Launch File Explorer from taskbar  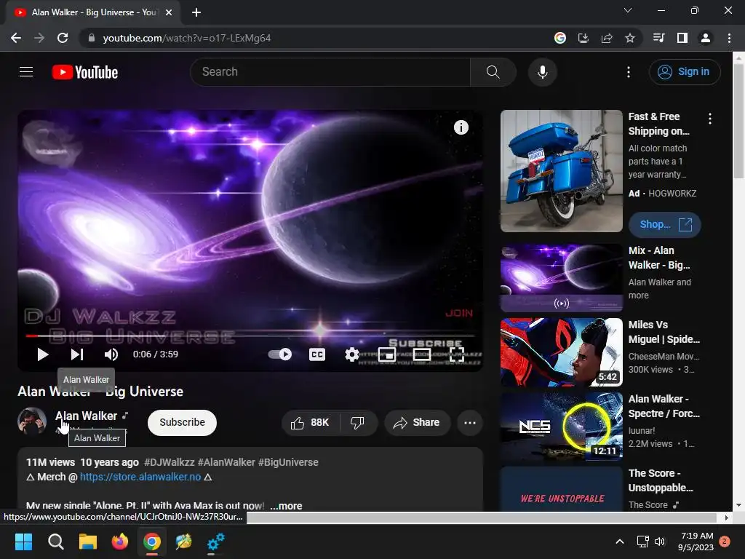[87, 542]
